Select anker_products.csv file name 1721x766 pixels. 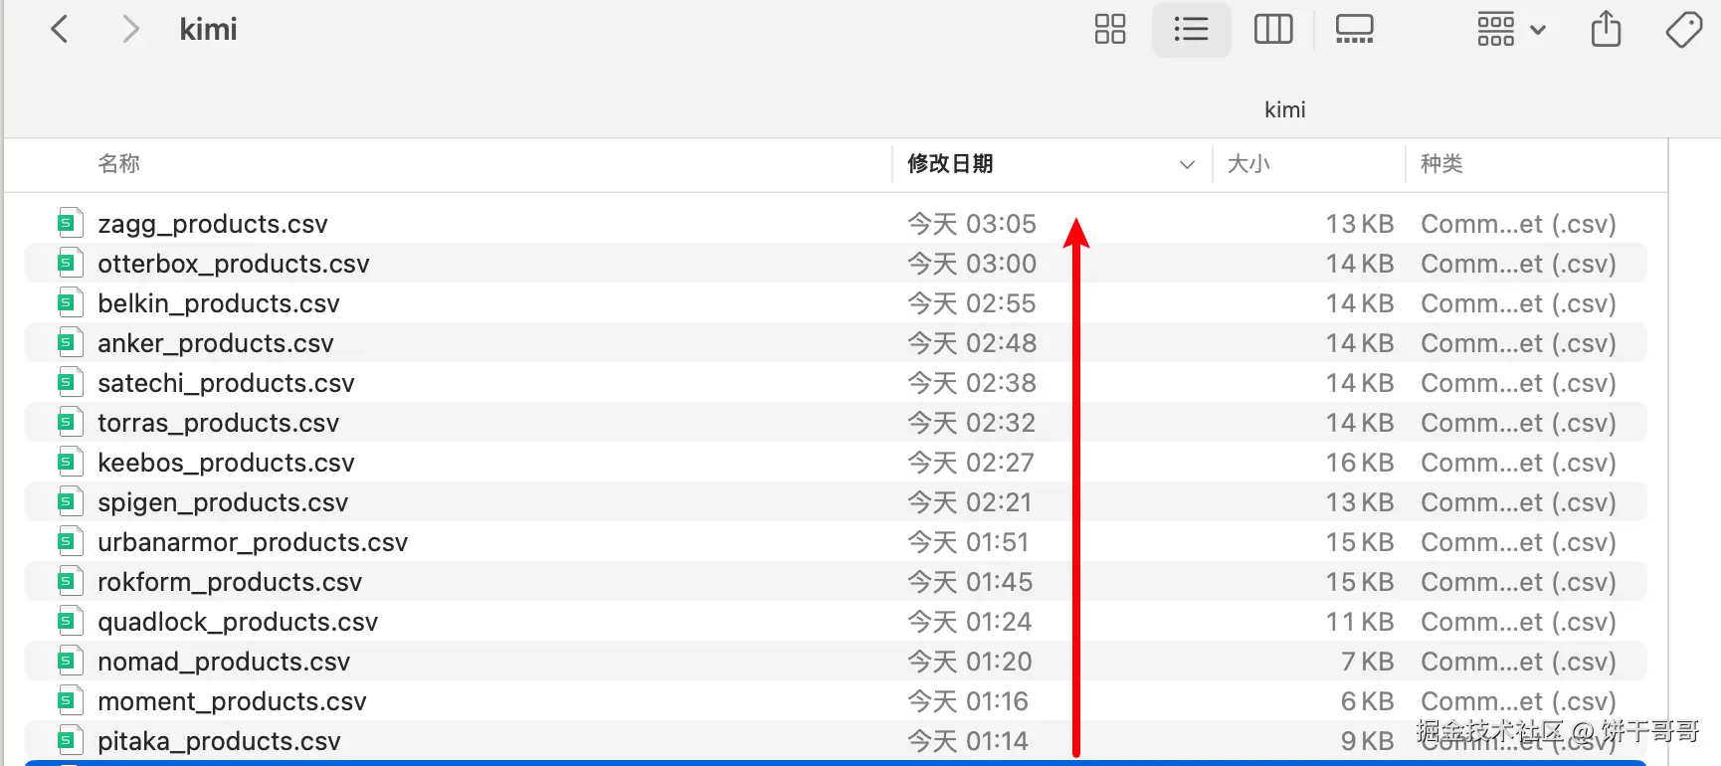click(216, 343)
